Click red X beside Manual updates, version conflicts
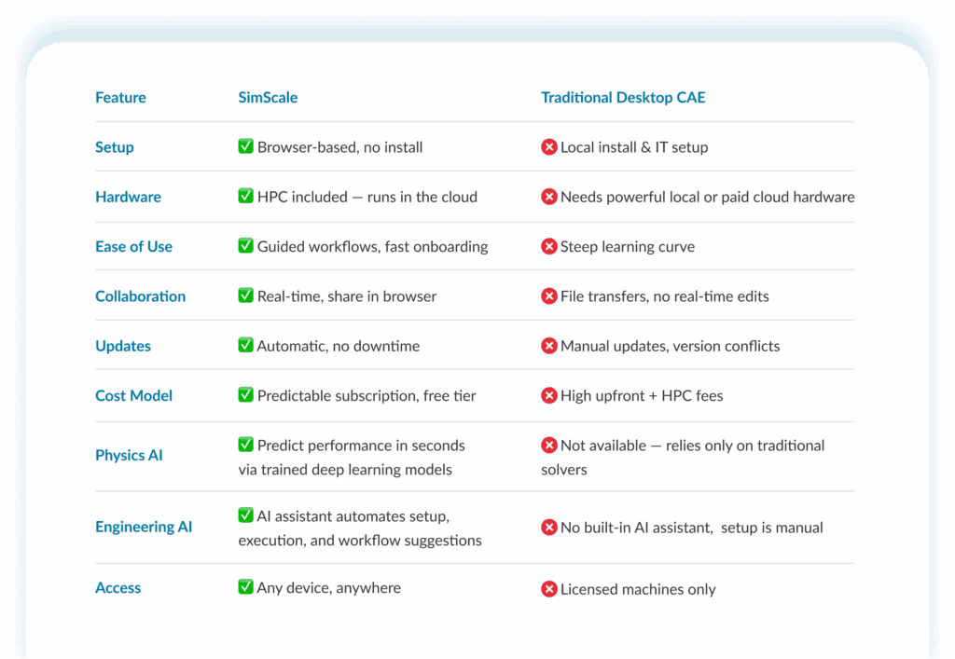This screenshot has width=955, height=659. (549, 346)
